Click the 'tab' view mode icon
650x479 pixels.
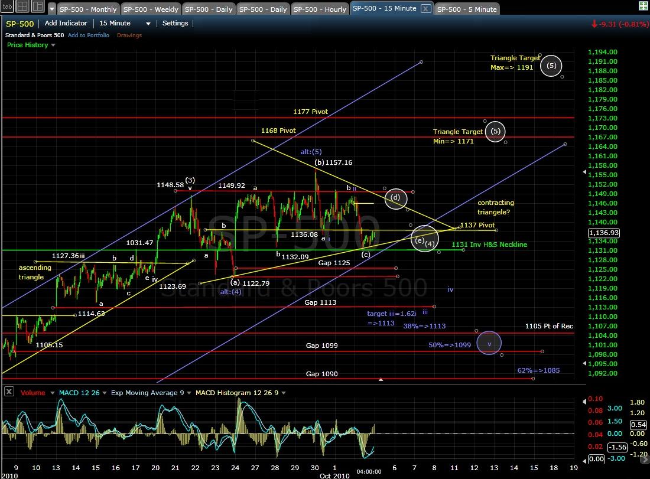8,6
